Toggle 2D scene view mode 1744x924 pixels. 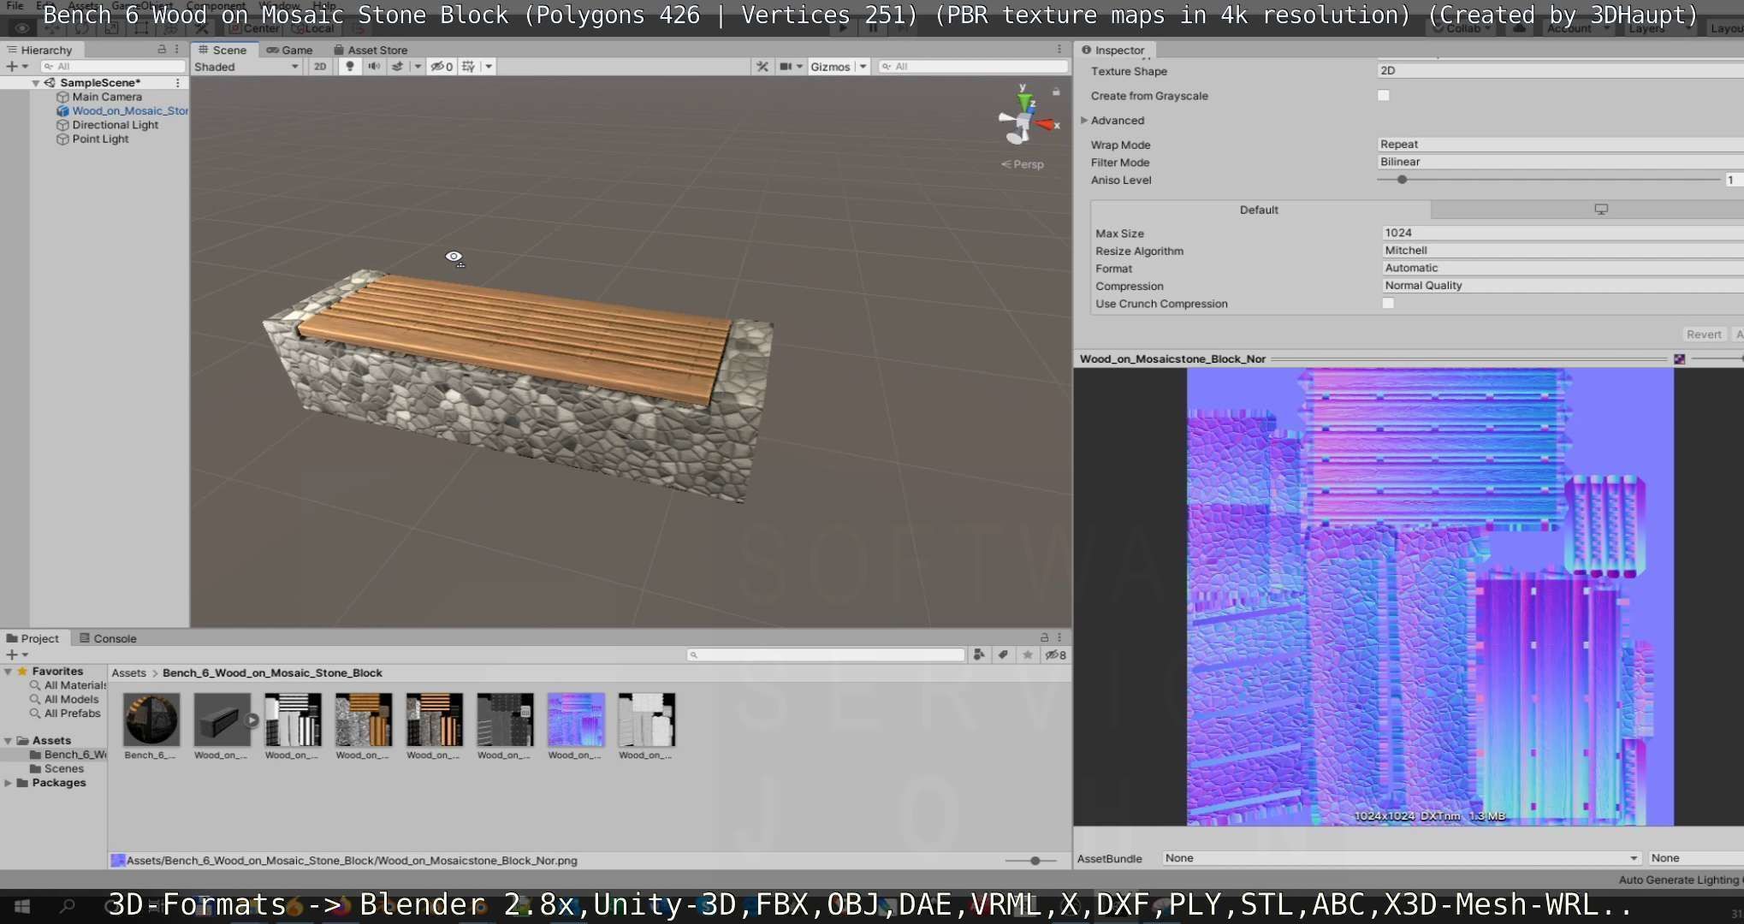(x=320, y=66)
